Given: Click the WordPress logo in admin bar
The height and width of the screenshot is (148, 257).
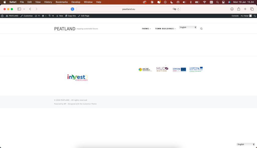Looking at the screenshot, I should pos(2,16).
